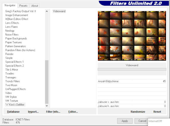The height and width of the screenshot is (126, 170).
Task: Select the Paper Textures category
Action: [14, 42]
